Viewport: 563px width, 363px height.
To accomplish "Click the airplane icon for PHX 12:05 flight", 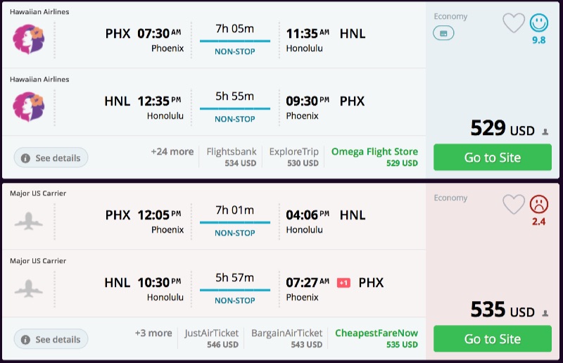I will 28,220.
